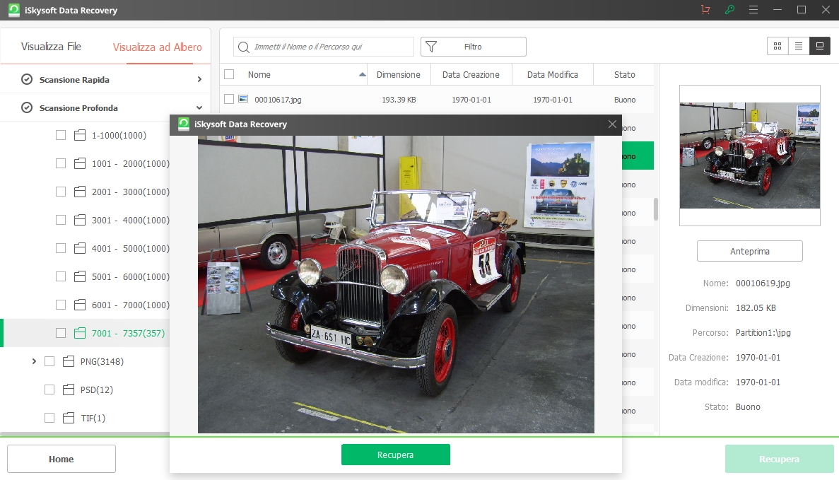The width and height of the screenshot is (839, 480).
Task: Go back with the Home button
Action: [x=61, y=459]
